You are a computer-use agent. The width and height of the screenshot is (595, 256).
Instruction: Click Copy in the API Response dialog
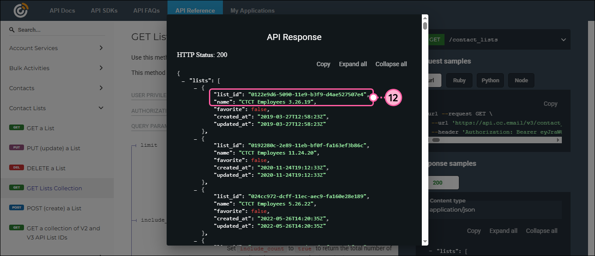[323, 64]
